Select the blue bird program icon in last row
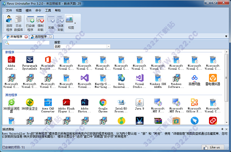This screenshot has width=231, height=152. point(194,121)
